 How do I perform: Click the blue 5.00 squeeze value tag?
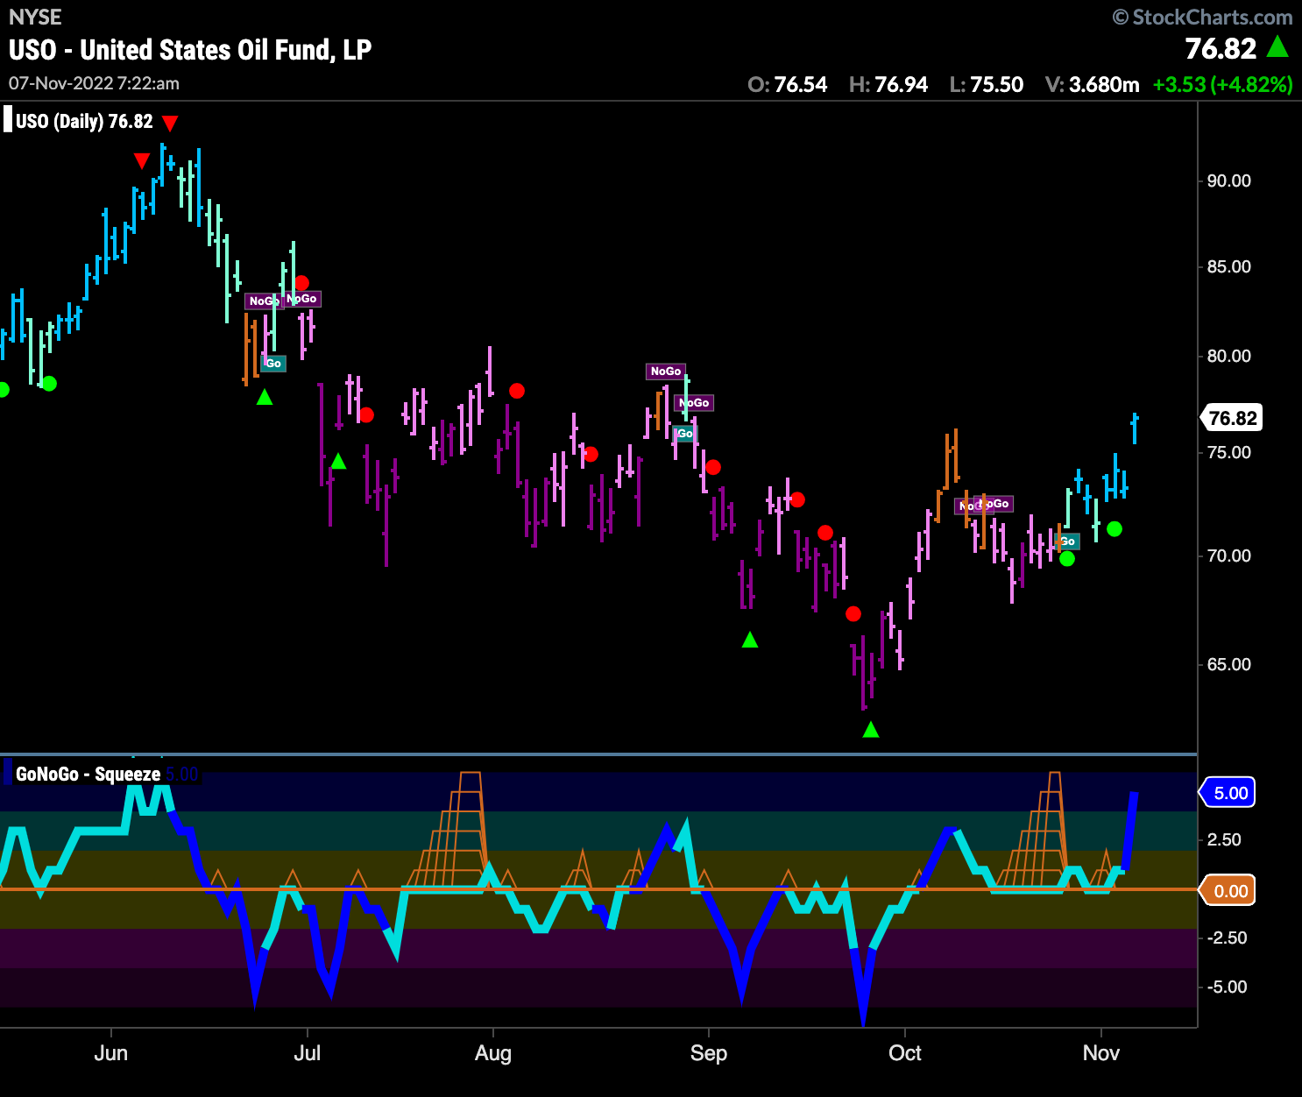[1228, 793]
